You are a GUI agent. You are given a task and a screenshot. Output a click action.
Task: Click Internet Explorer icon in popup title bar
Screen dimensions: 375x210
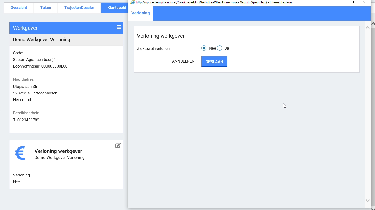[x=132, y=2]
